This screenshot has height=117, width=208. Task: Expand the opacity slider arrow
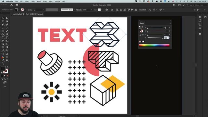pyautogui.click(x=91, y=10)
